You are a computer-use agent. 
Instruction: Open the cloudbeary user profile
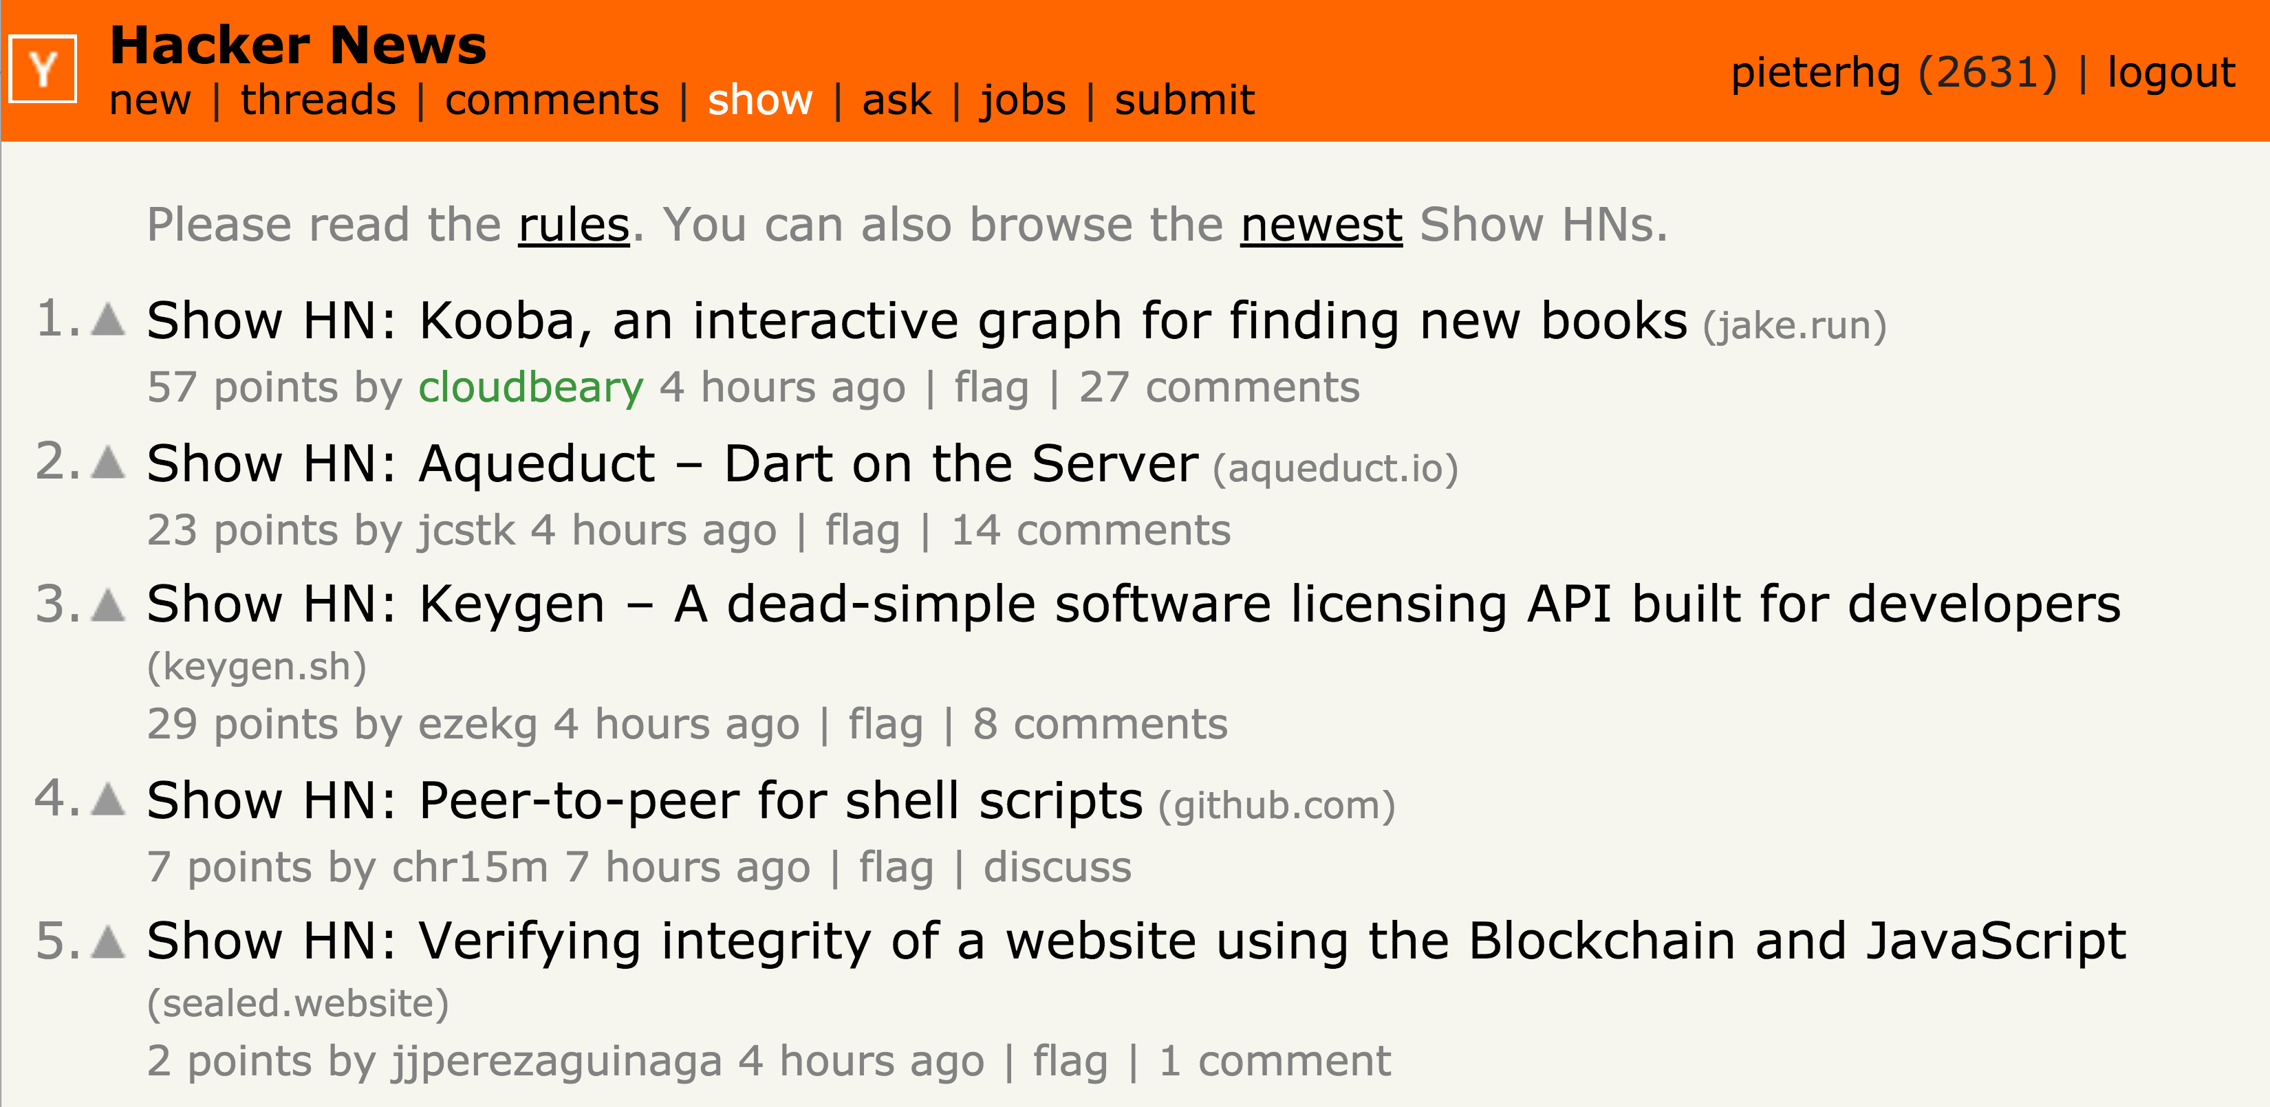[530, 388]
